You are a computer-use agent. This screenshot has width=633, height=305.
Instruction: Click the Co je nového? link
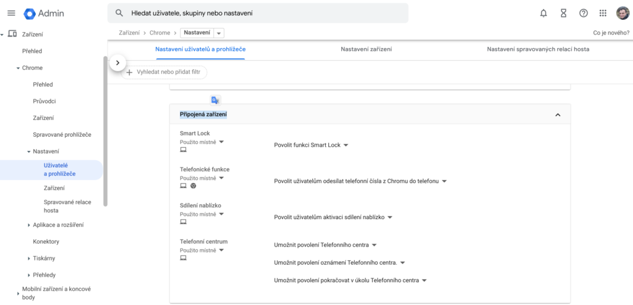tap(611, 33)
